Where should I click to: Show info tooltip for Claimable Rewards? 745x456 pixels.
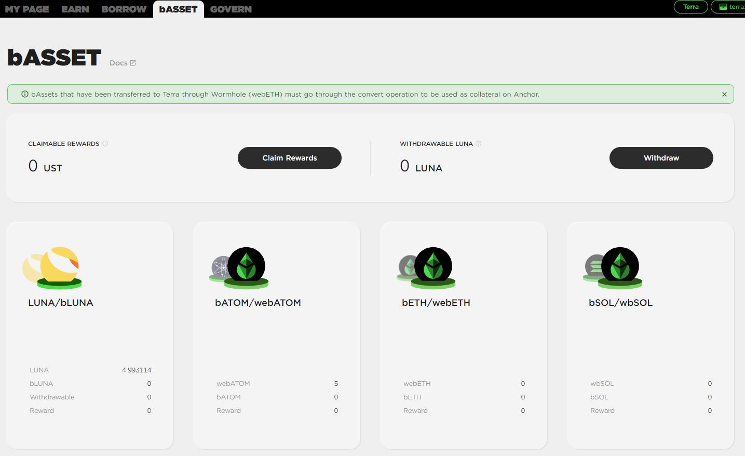coord(105,144)
